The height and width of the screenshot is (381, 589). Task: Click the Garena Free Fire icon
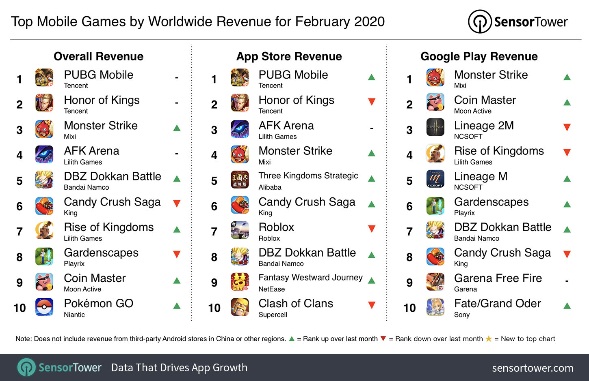pos(435,282)
